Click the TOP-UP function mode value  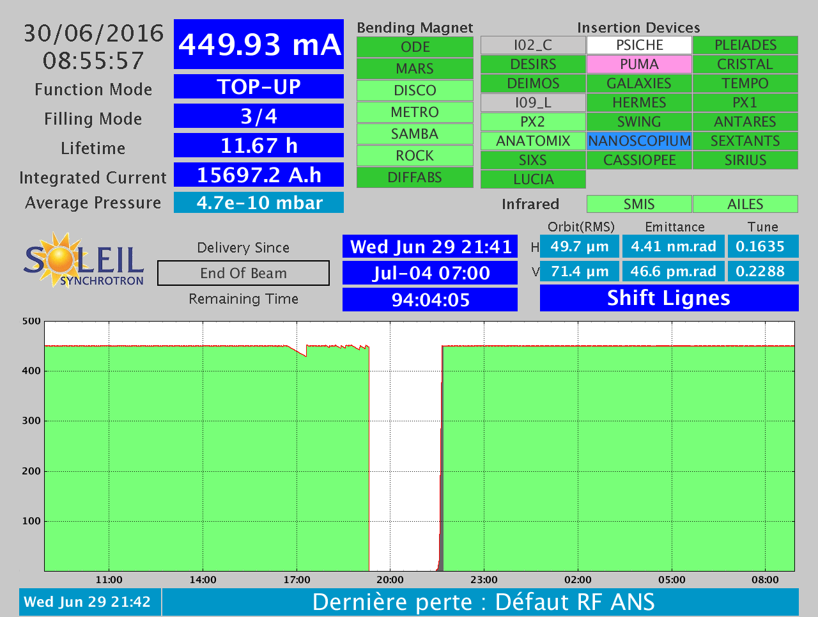pos(259,86)
